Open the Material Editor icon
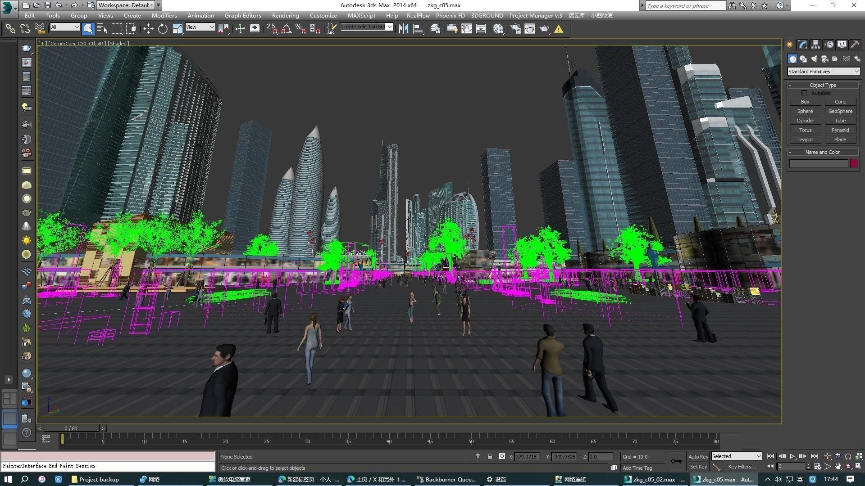The height and width of the screenshot is (486, 865). [x=498, y=29]
